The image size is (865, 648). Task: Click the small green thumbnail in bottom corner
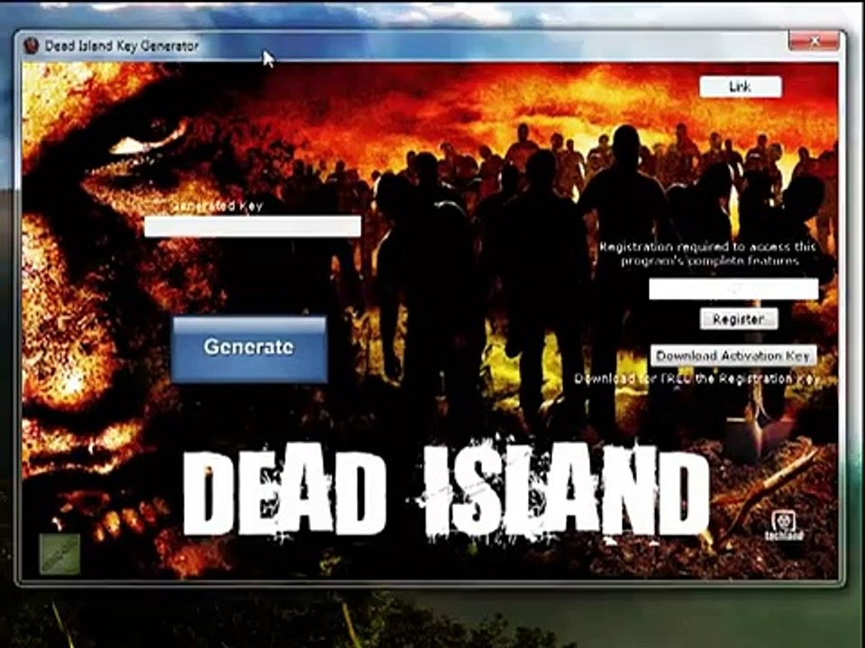click(59, 553)
